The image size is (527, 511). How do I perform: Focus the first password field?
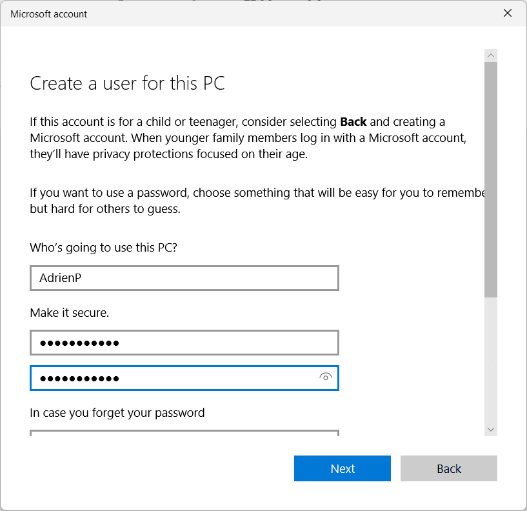pos(184,343)
